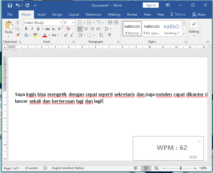This screenshot has height=173, width=213.
Task: Click the reset link under WPM
Action: pyautogui.click(x=193, y=157)
